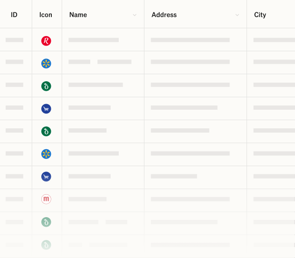Open the Address column dropdown chevron
The height and width of the screenshot is (258, 295).
coord(237,15)
